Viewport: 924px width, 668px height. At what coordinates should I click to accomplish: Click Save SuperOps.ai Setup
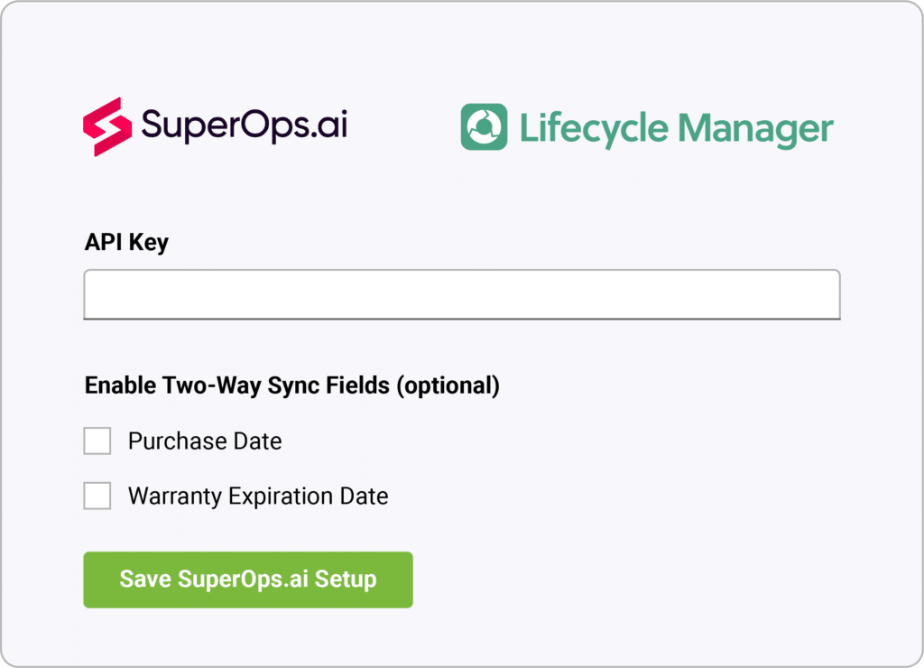[247, 580]
